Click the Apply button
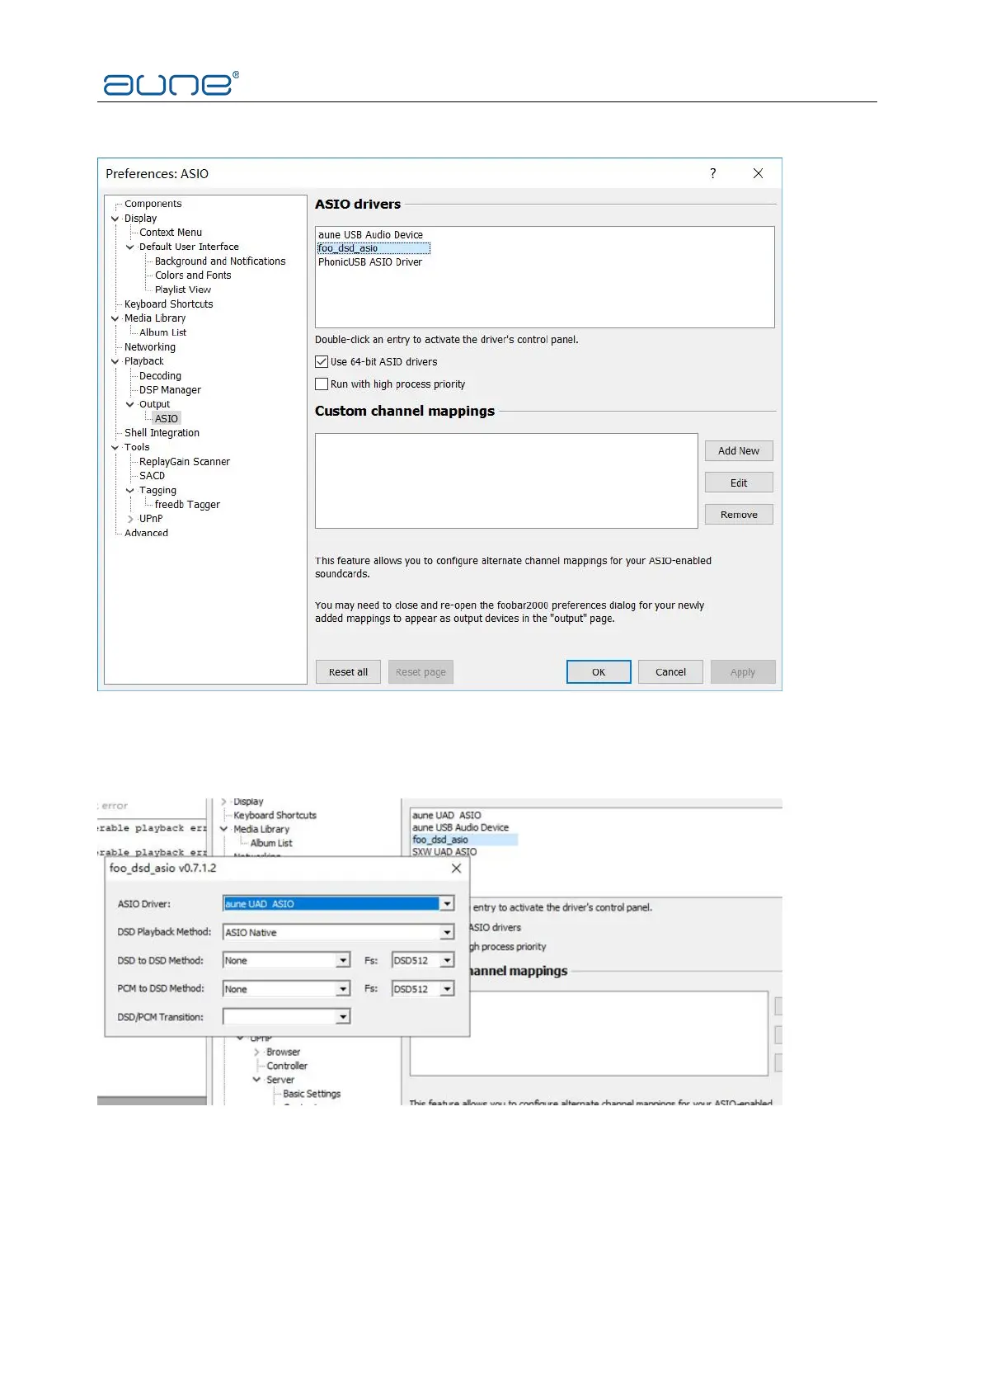982x1389 pixels. click(x=743, y=672)
